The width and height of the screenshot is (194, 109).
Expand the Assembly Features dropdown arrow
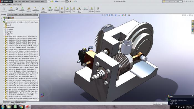50,12
